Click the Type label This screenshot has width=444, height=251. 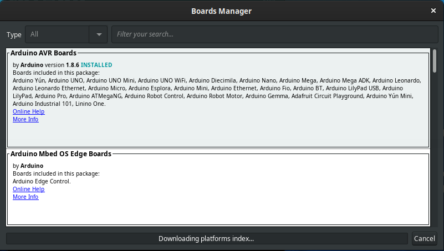click(14, 34)
